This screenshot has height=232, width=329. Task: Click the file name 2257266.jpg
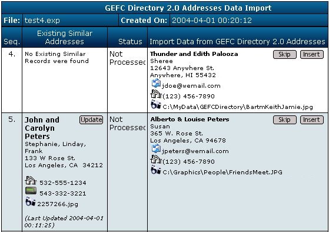[58, 204]
